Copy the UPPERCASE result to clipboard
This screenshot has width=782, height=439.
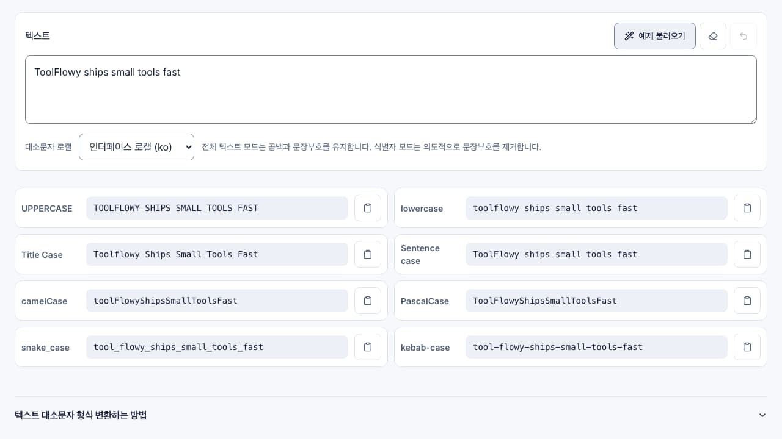(x=368, y=208)
